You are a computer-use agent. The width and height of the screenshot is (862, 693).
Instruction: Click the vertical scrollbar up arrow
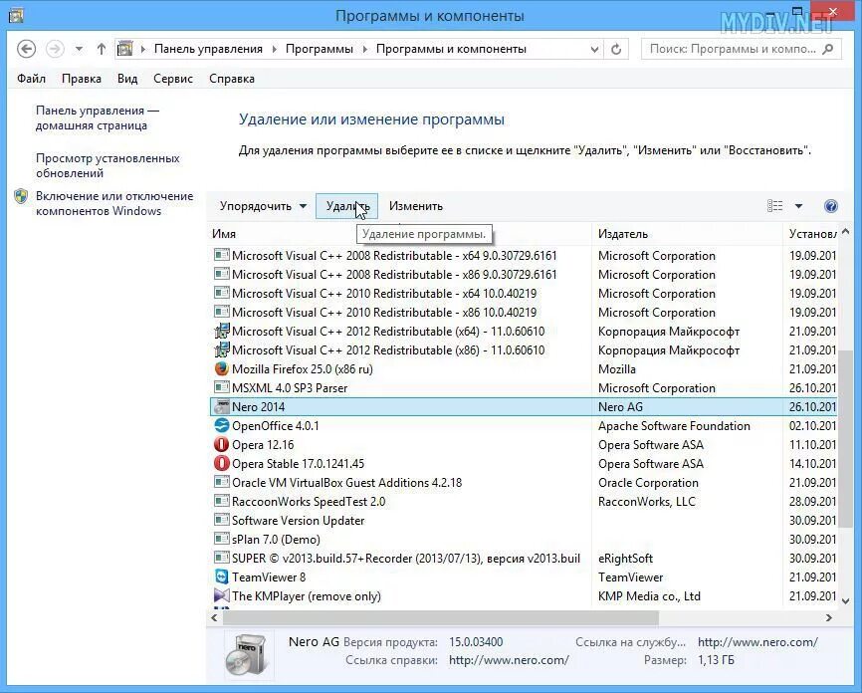coord(845,232)
